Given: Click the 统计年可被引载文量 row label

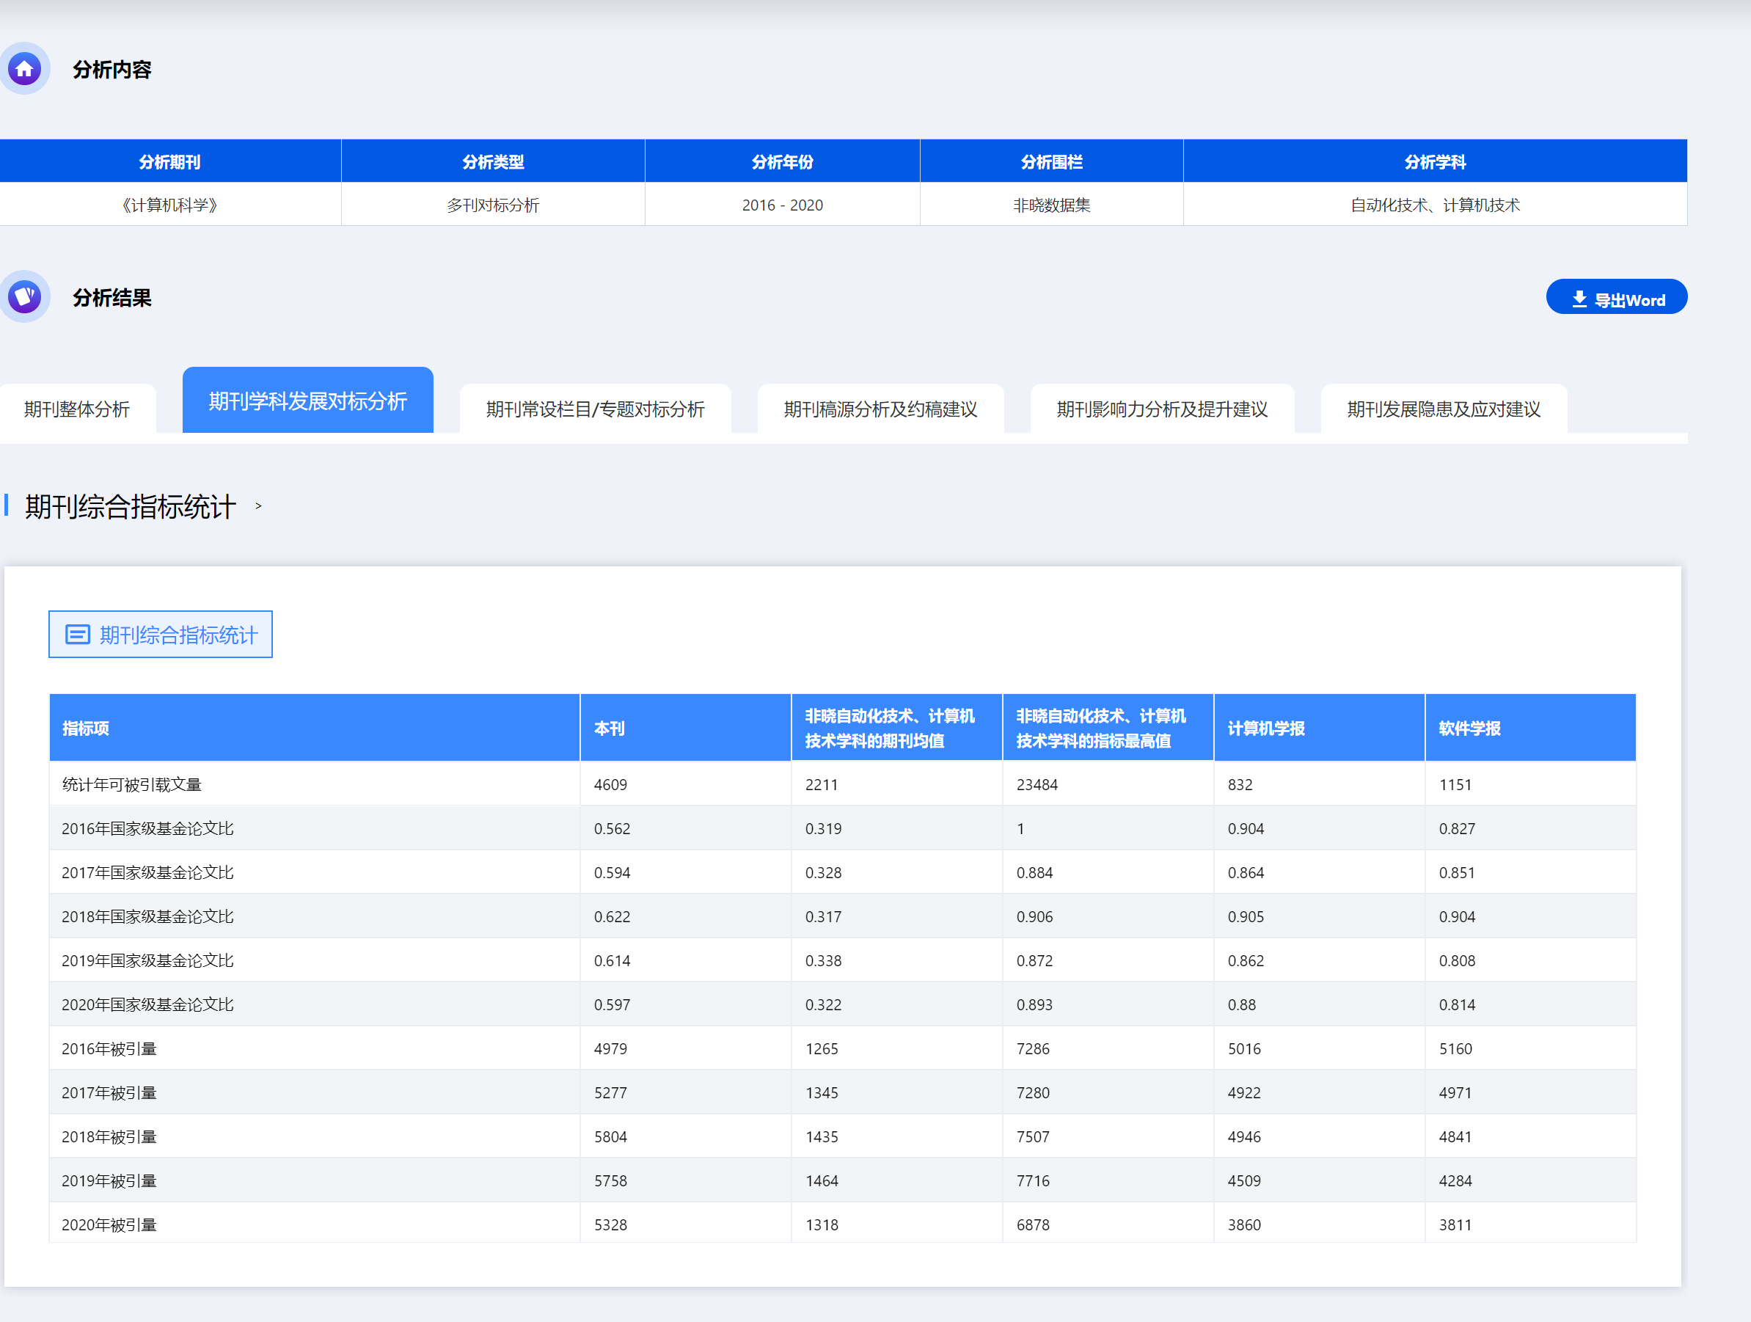Looking at the screenshot, I should coord(131,784).
